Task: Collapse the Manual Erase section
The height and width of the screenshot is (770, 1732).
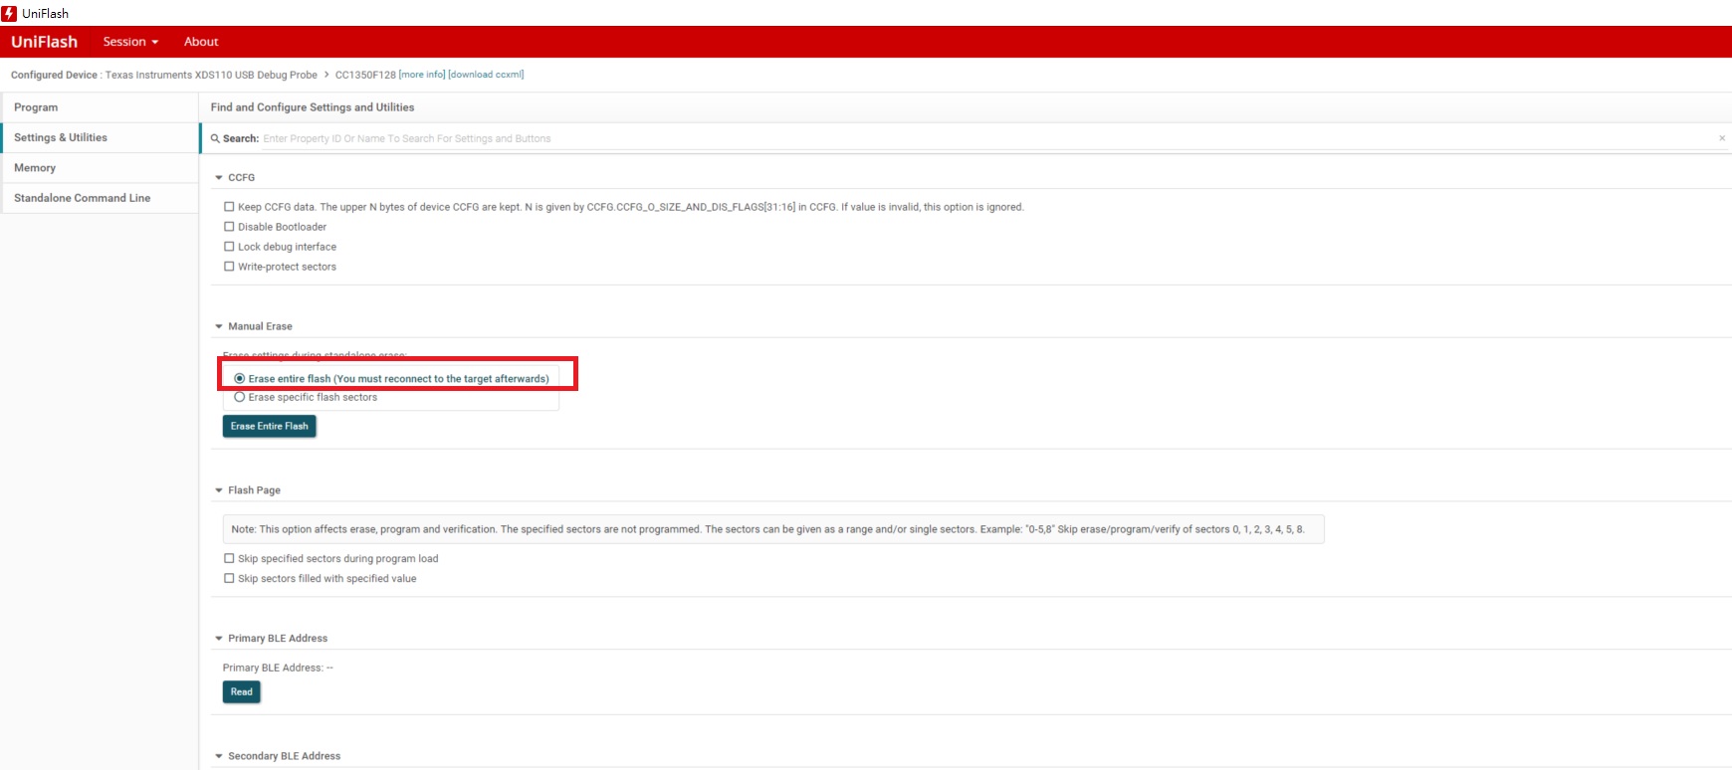Action: [219, 326]
